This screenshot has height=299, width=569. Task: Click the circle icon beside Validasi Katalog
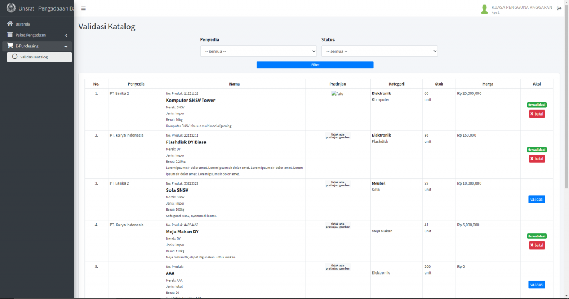(x=14, y=57)
